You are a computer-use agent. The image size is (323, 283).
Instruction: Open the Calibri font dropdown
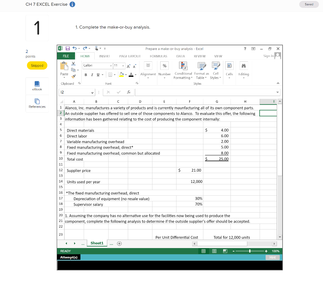point(111,66)
